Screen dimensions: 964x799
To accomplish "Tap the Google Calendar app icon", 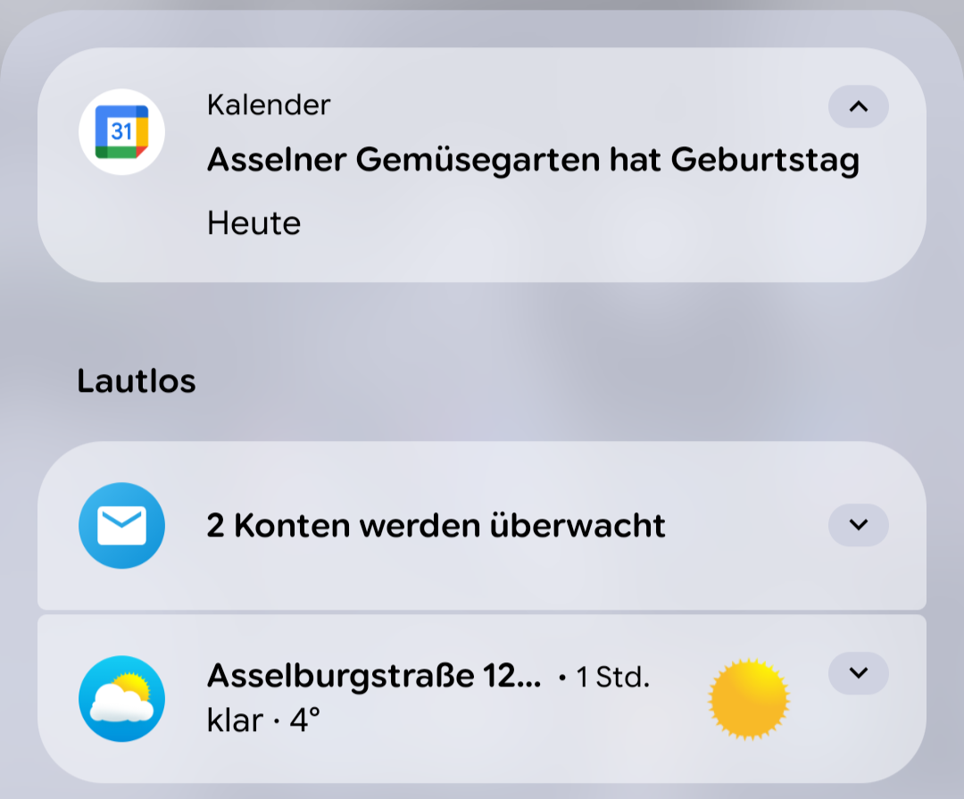I will 121,132.
